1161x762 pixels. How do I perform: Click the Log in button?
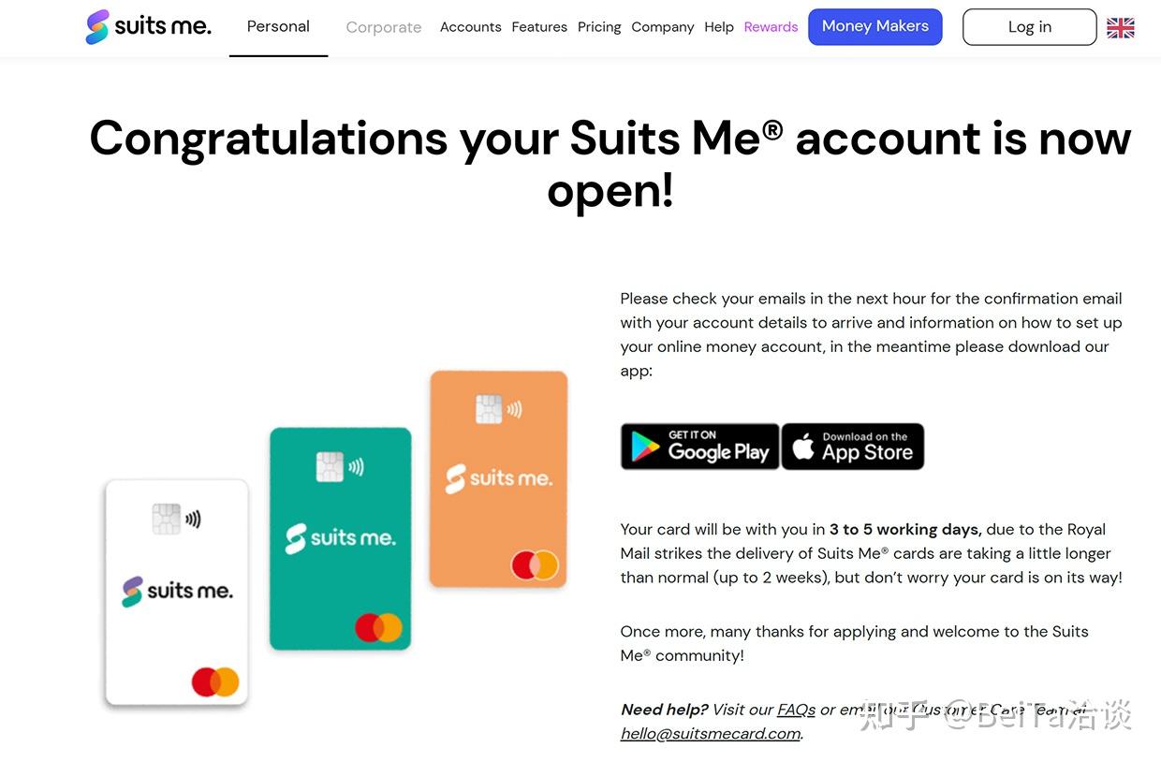tap(1030, 27)
